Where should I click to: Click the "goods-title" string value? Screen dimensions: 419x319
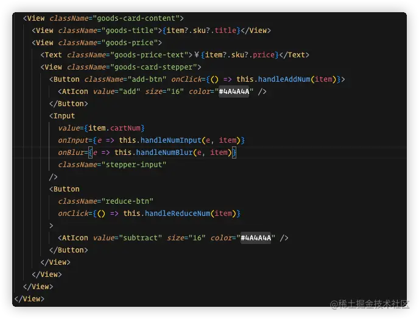[x=130, y=30]
